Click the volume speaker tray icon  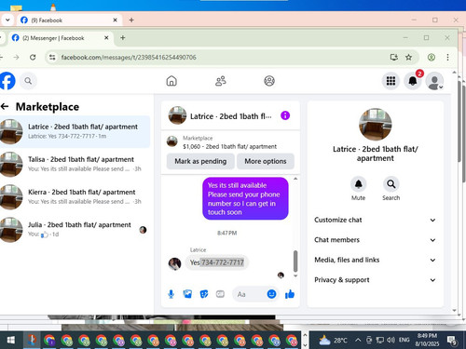click(391, 341)
